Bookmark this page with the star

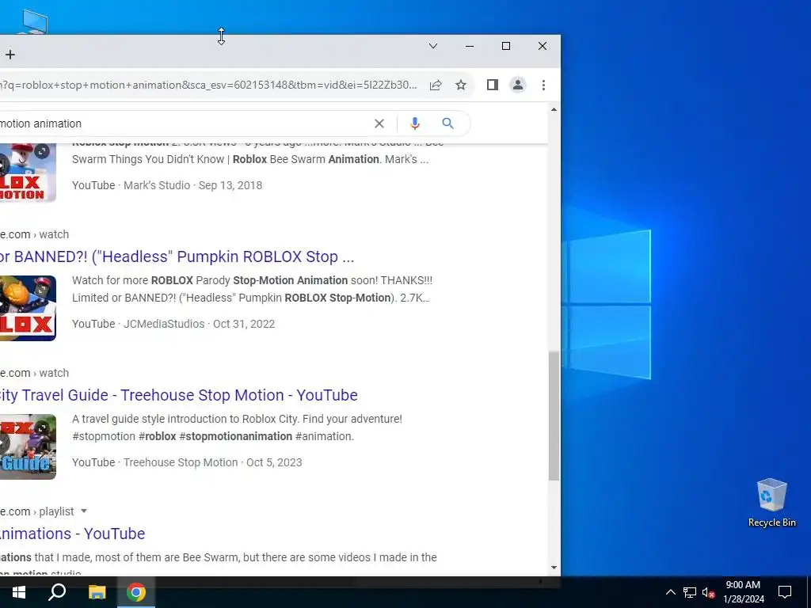(x=461, y=85)
